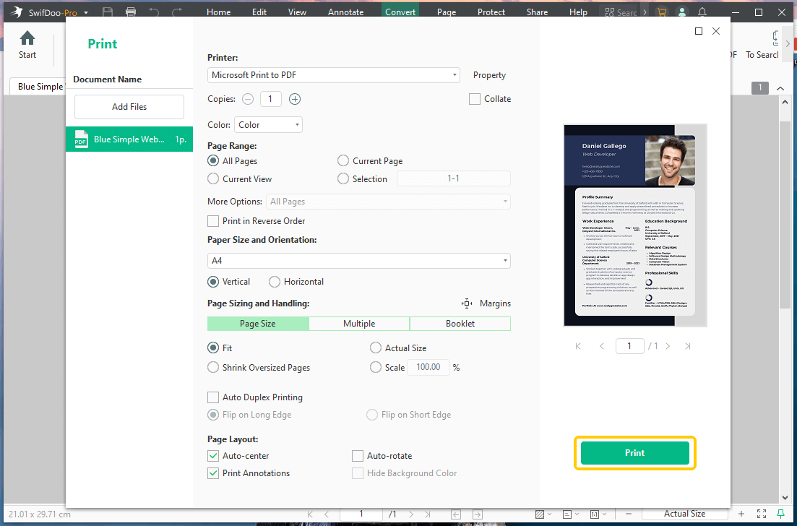This screenshot has width=797, height=526.
Task: Select the Current Page radio button
Action: coord(343,160)
